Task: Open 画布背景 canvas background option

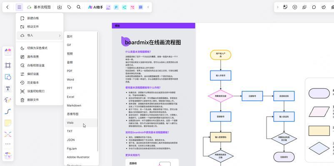Action: coord(40,57)
